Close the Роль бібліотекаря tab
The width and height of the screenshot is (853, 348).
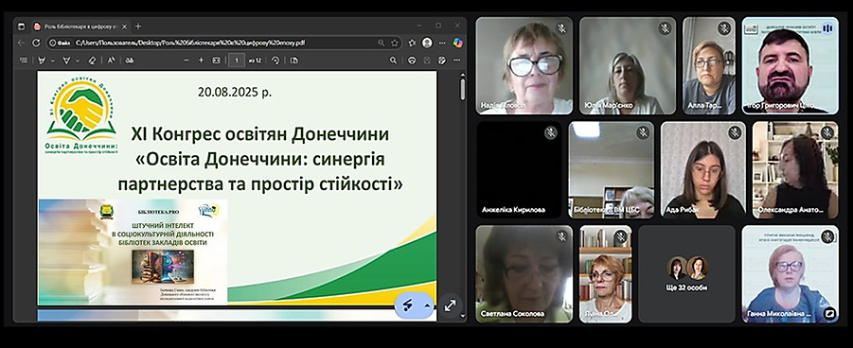pos(124,26)
